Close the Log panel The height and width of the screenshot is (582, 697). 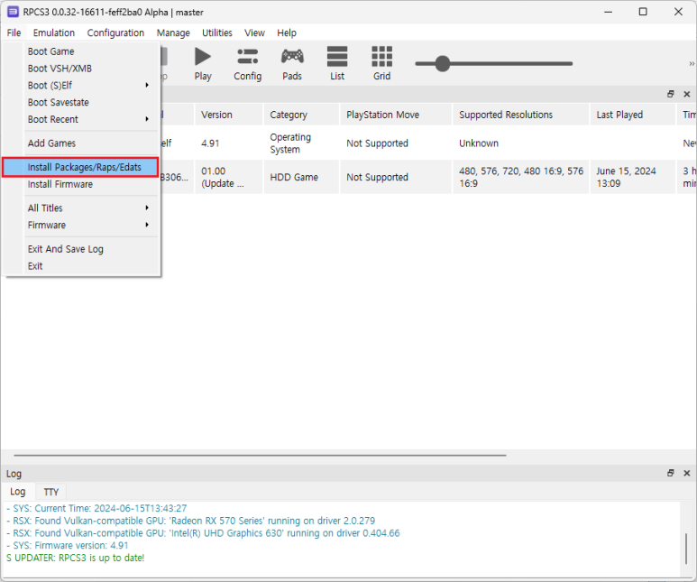pyautogui.click(x=687, y=473)
